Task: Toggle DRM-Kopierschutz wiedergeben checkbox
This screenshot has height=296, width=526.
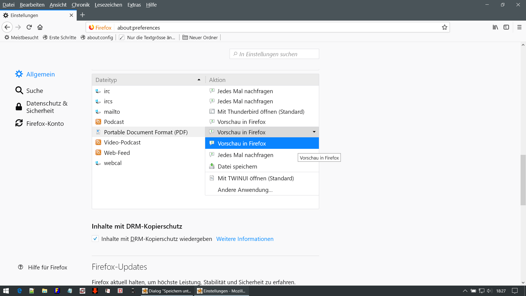Action: 95,239
